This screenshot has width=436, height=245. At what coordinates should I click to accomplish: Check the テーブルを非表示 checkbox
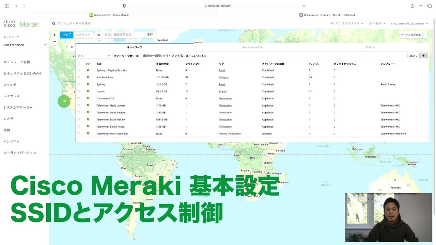pos(424,35)
